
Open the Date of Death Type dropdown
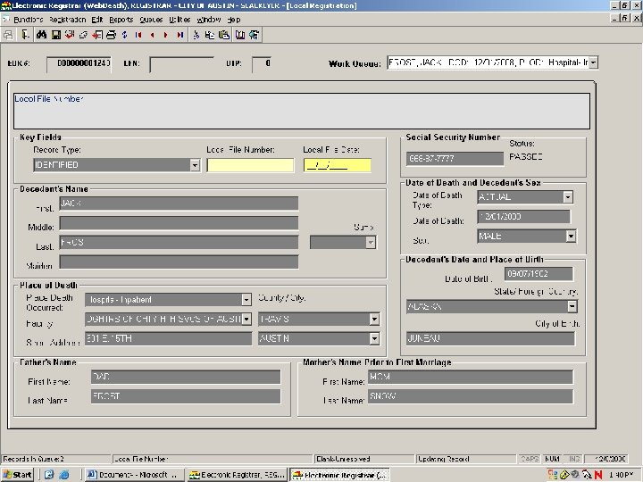[568, 197]
